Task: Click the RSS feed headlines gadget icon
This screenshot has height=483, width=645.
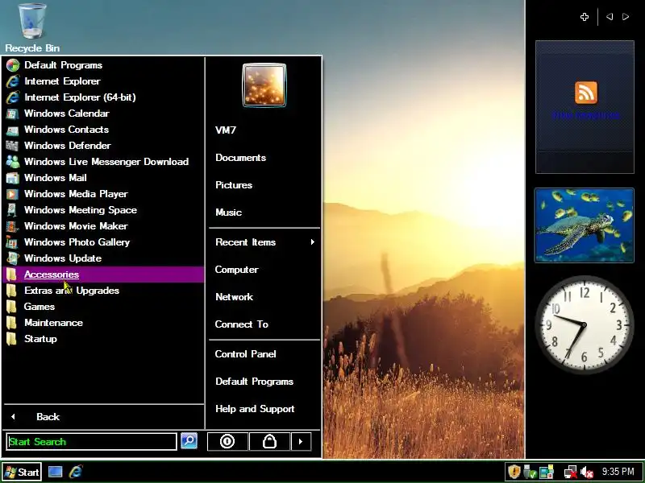Action: tap(586, 93)
